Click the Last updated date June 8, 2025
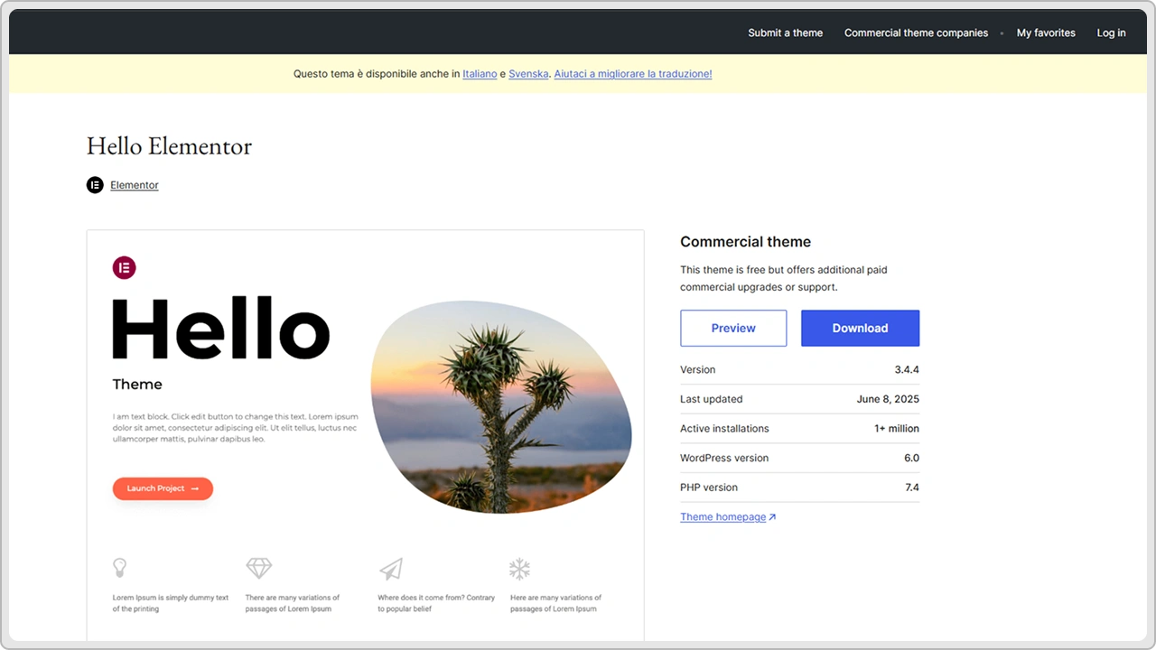1156x650 pixels. point(888,399)
